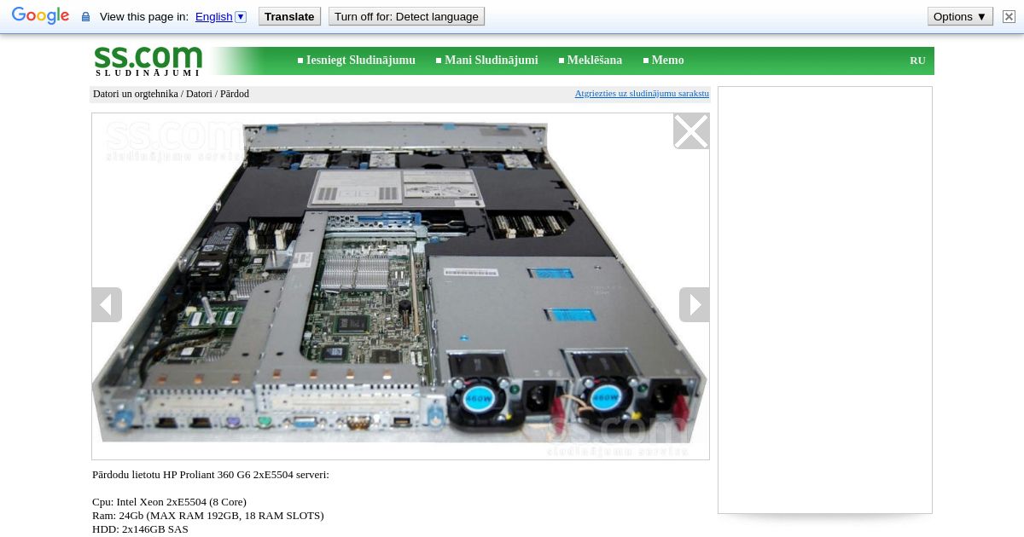Click 'View this page in:' label

point(144,16)
